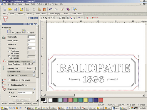The image size is (147, 110).
Task: Pick the dark navy blue swatch
Action: (x=96, y=100)
